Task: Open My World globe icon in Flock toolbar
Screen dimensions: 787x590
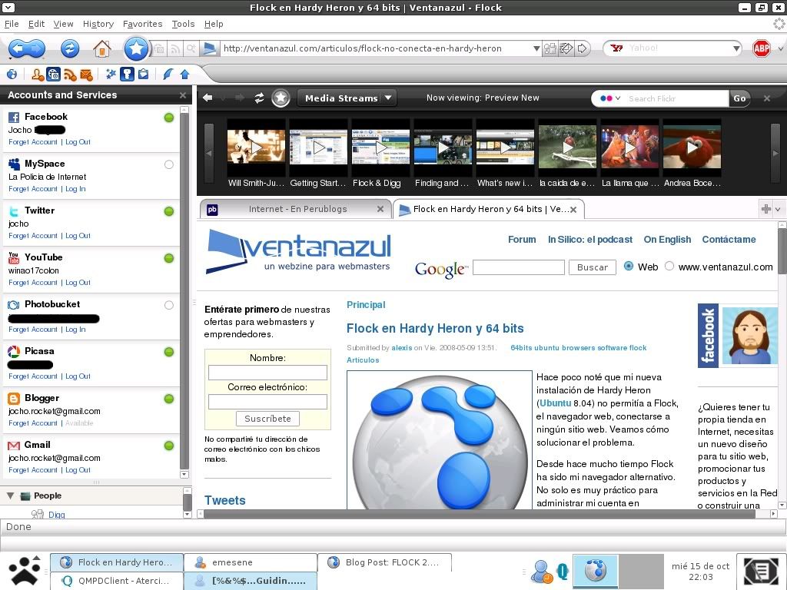Action: 12,75
